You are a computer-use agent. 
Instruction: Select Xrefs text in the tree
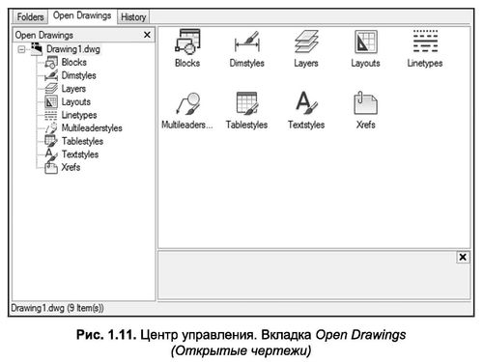(x=71, y=167)
